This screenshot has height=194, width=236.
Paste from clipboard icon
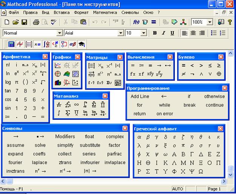pyautogui.click(x=83, y=22)
